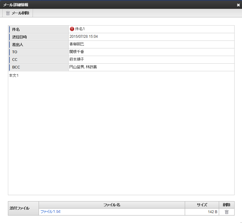Click the 削除 column header

coord(226,205)
